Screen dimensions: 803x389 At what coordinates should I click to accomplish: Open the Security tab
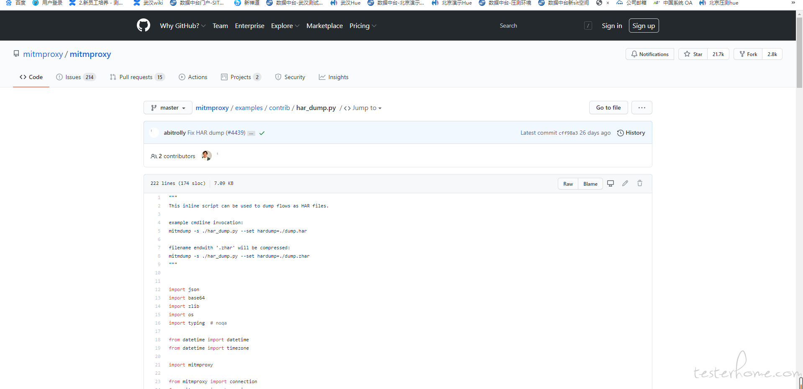pyautogui.click(x=290, y=77)
